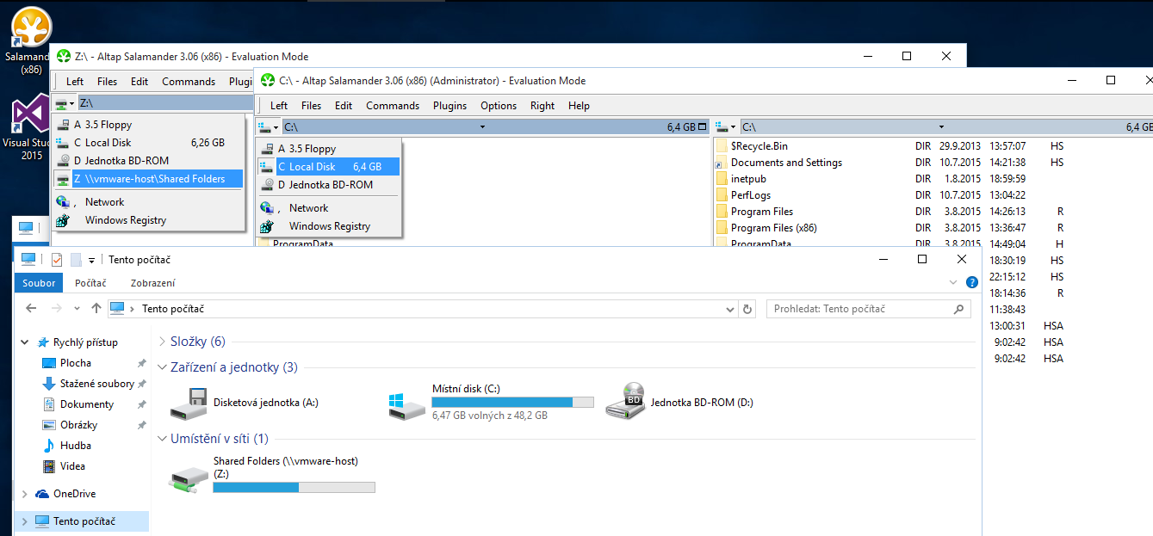The width and height of the screenshot is (1153, 536).
Task: Go up one level with up arrow
Action: [x=96, y=308]
